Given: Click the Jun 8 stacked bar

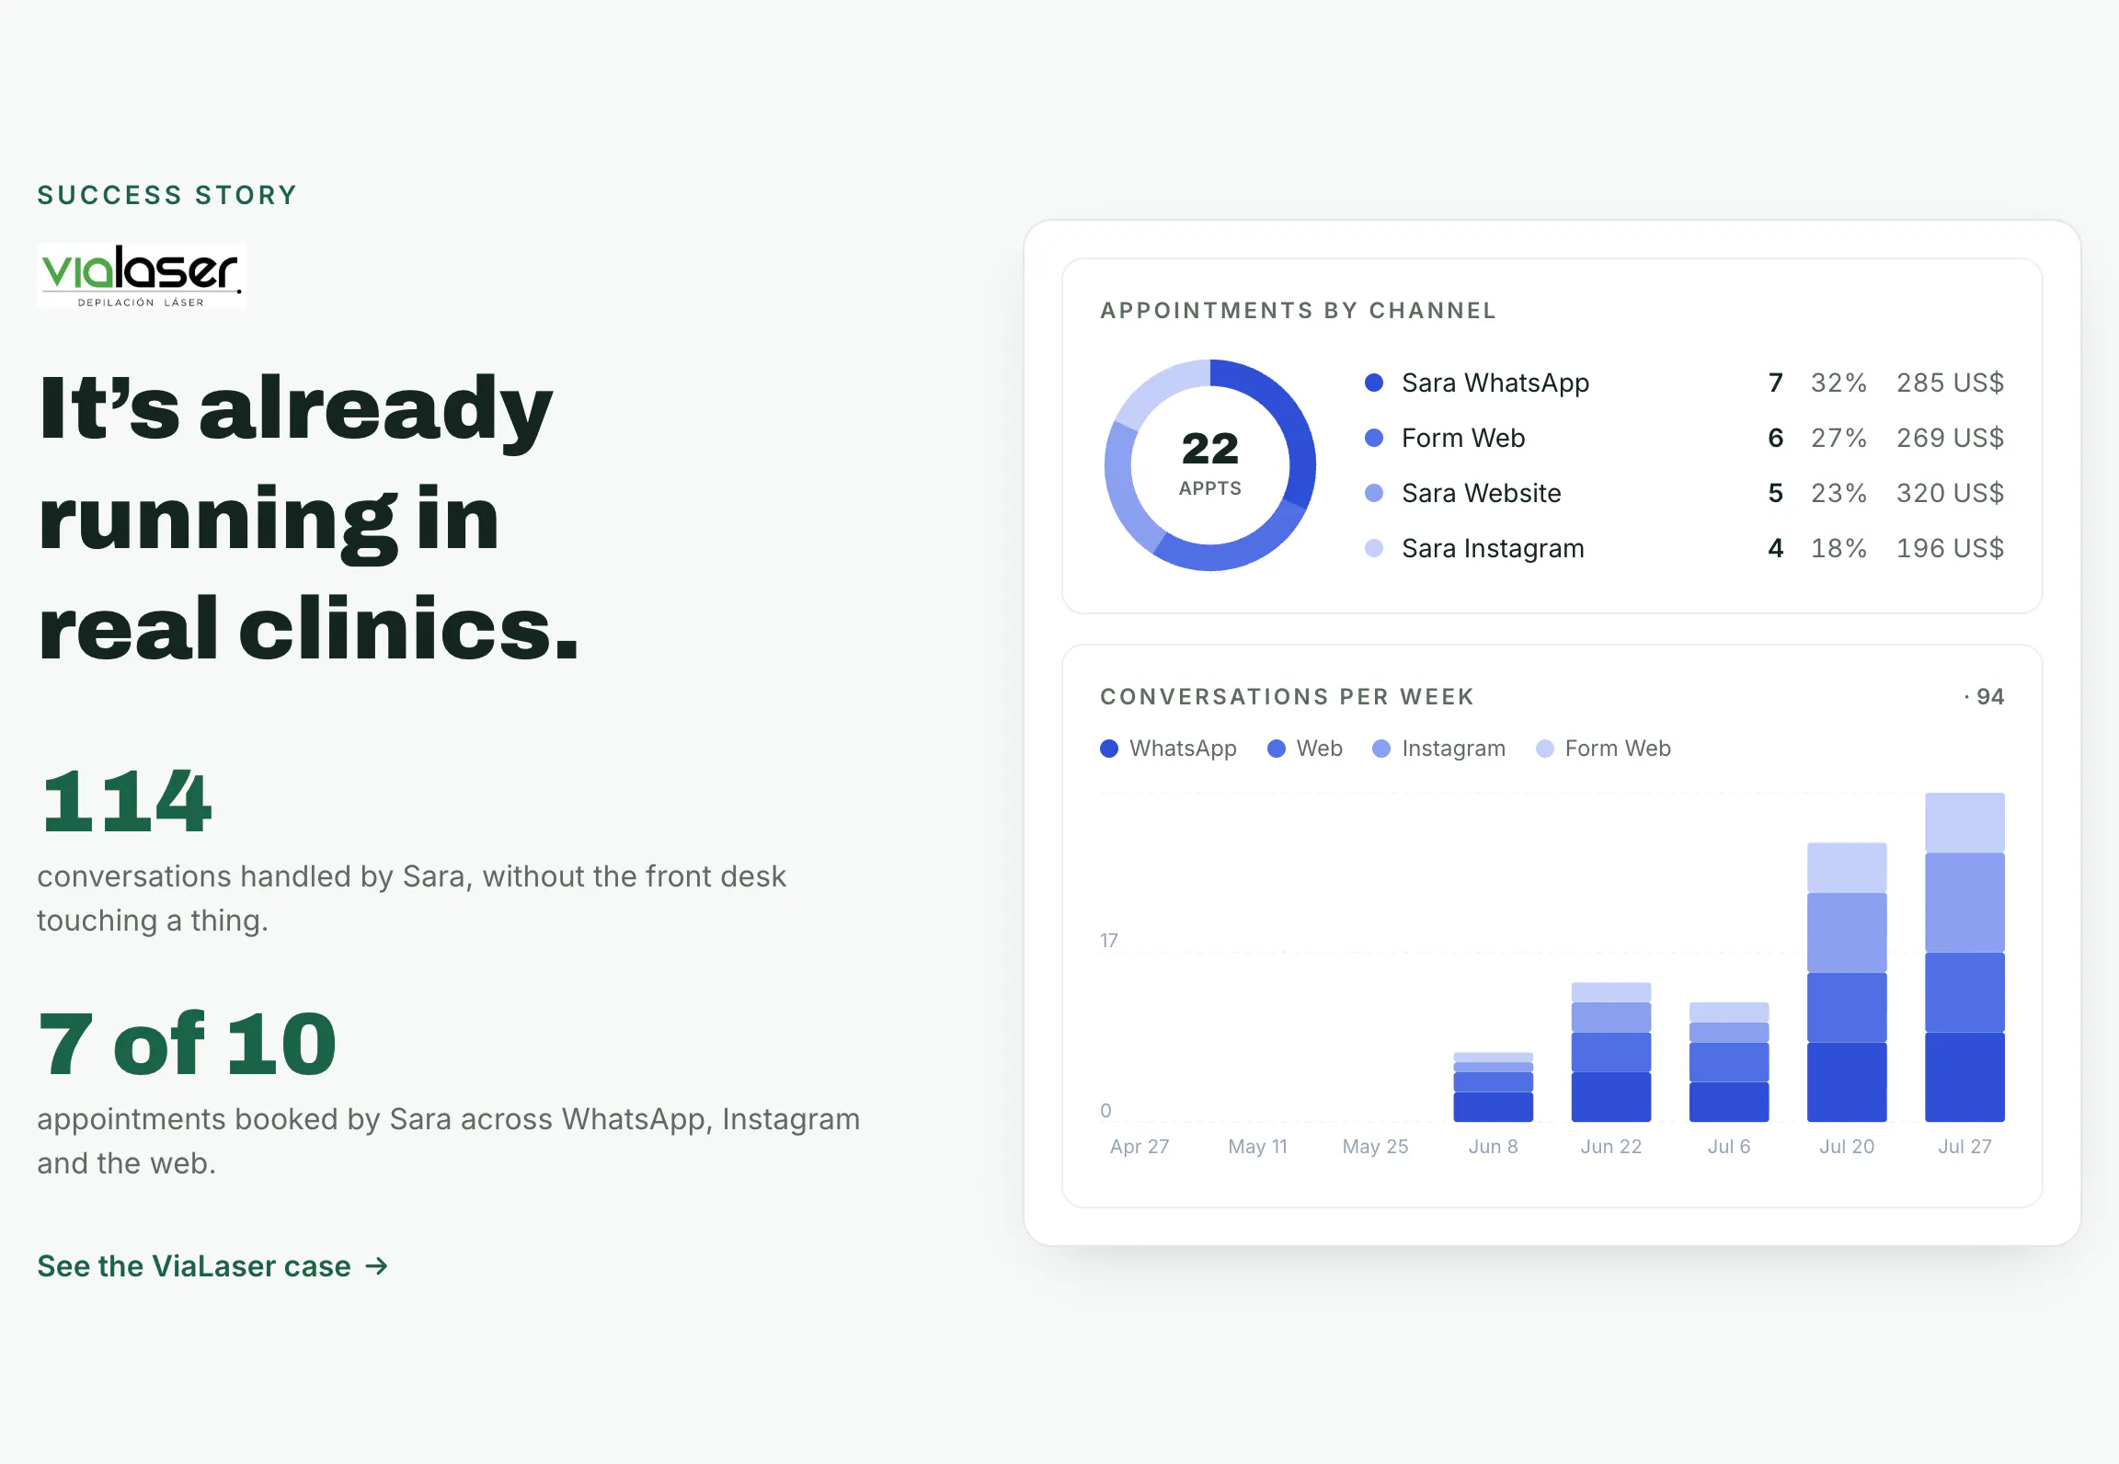Looking at the screenshot, I should tap(1494, 1087).
